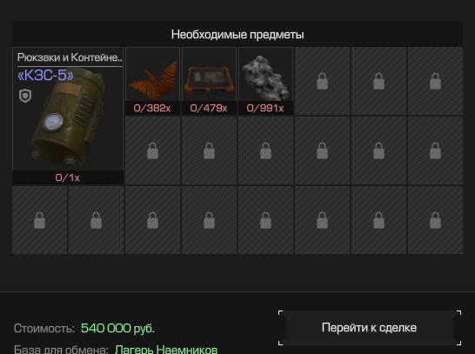Click the bottom-left corner locked slot
This screenshot has height=354, width=475.
40,220
